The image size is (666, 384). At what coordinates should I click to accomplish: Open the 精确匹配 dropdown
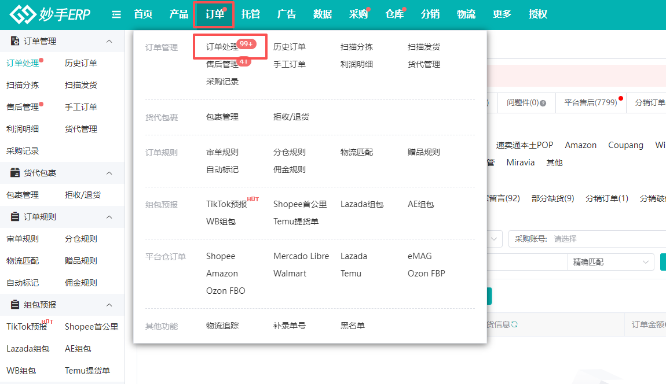611,261
